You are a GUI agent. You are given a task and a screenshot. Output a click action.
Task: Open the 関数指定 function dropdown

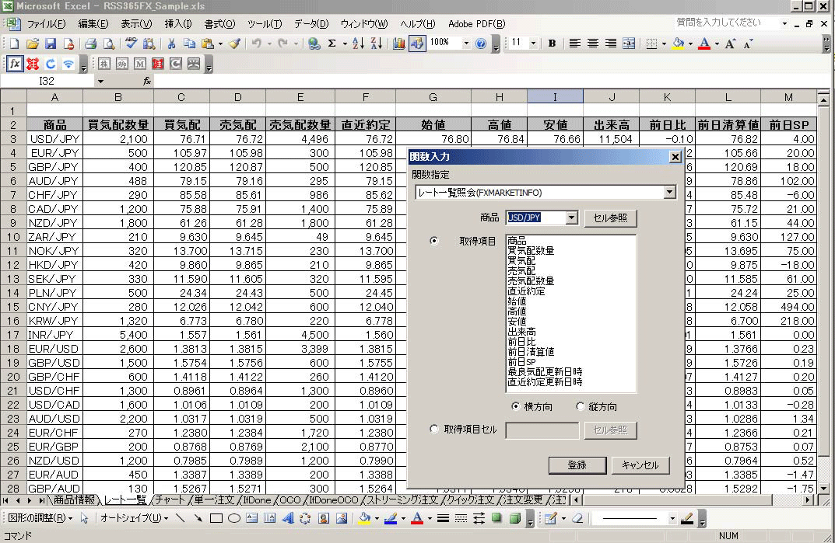pos(669,192)
